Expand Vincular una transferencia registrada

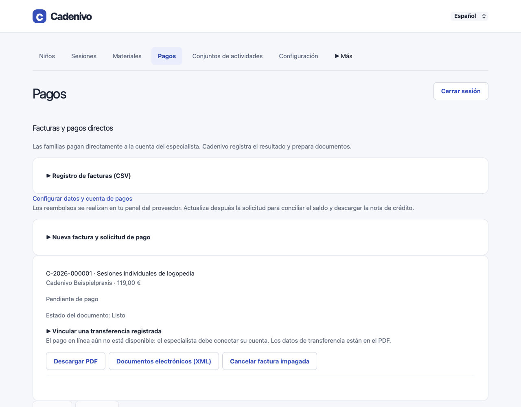104,331
